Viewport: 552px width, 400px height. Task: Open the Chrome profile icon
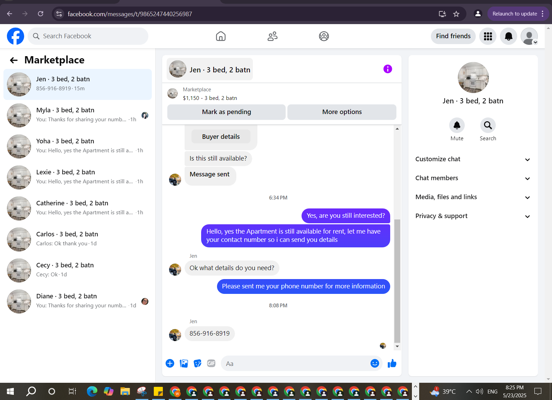pos(478,14)
